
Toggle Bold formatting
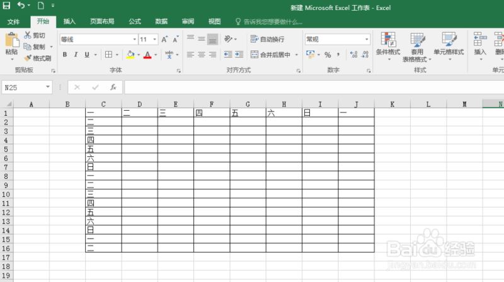(65, 55)
